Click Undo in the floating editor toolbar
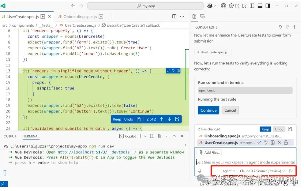Image resolution: width=304 pixels, height=191 pixels. 129,119
